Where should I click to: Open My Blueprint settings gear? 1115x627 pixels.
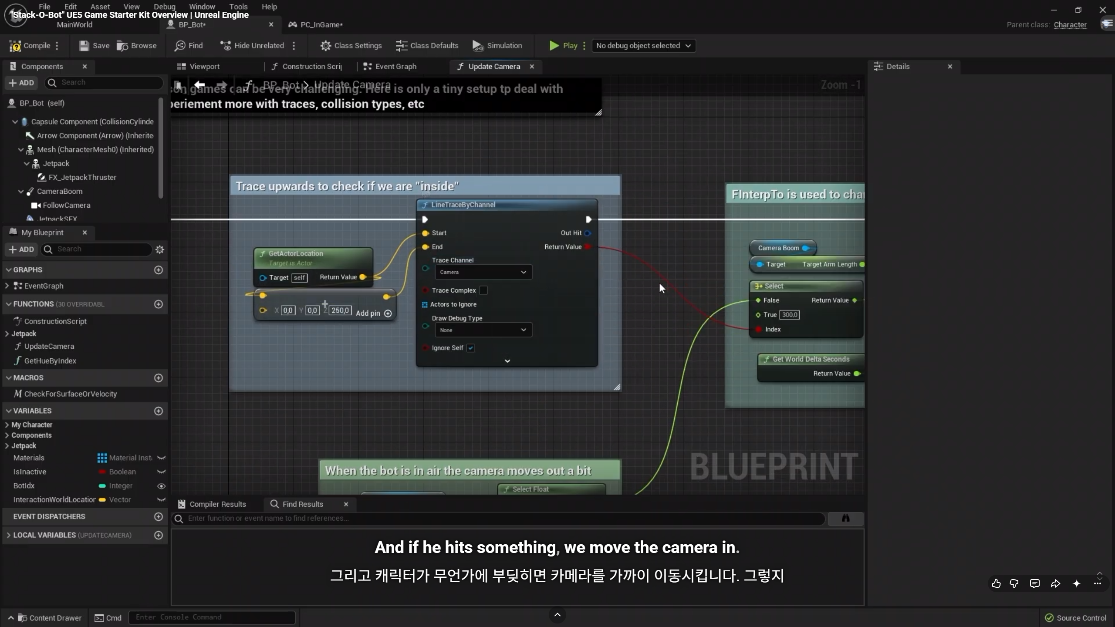(x=160, y=249)
